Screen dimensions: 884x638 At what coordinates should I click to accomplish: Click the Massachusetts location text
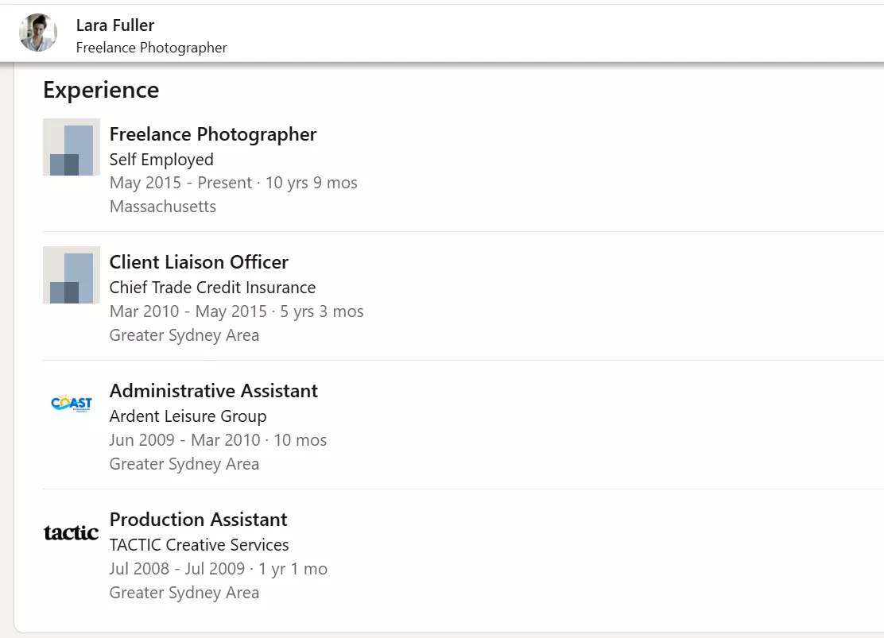coord(163,207)
